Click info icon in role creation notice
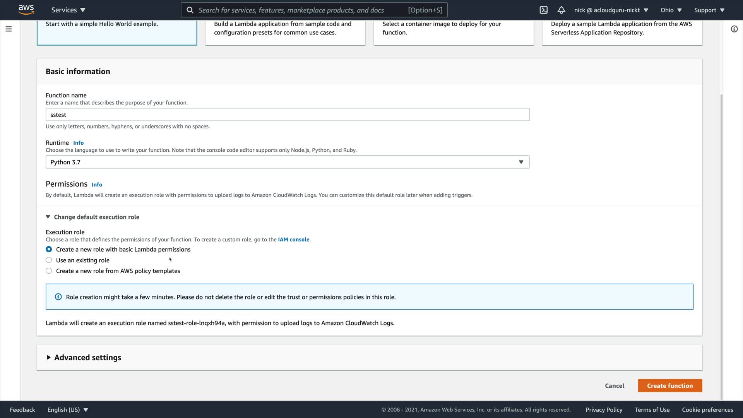This screenshot has width=743, height=418. click(58, 297)
